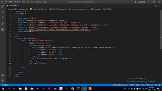Open the Edit menu
The width and height of the screenshot is (162, 91).
11,2
